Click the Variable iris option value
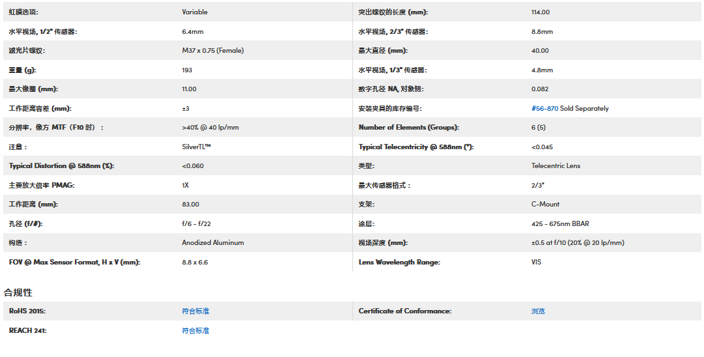The height and width of the screenshot is (357, 704). coord(195,12)
